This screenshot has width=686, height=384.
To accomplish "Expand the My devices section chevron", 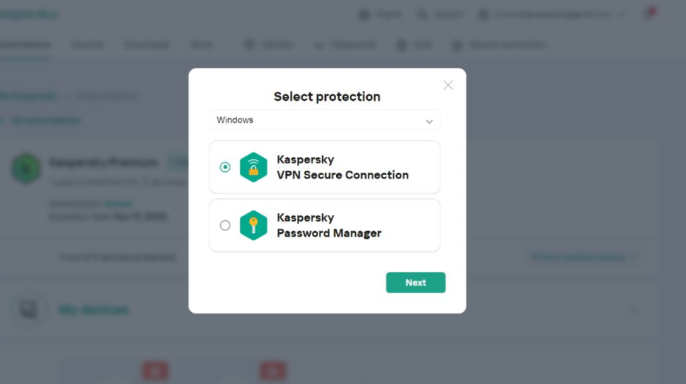I will (633, 310).
